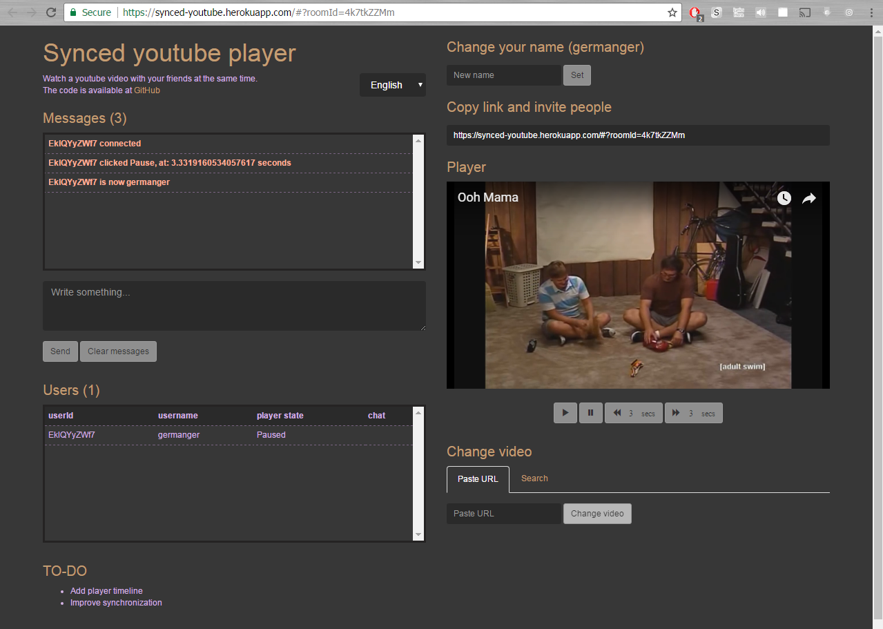The height and width of the screenshot is (629, 883).
Task: Click the Clear messages button
Action: click(x=118, y=351)
